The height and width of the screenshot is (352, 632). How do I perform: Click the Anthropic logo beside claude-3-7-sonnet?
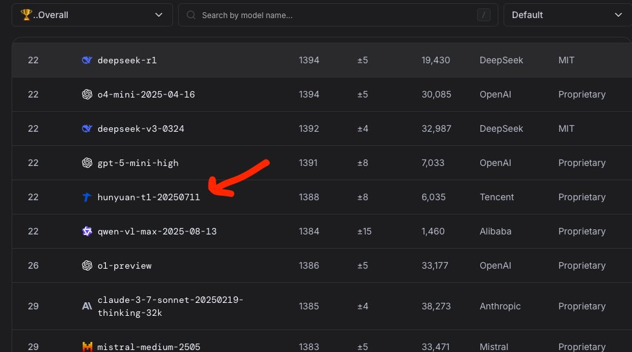(x=87, y=306)
